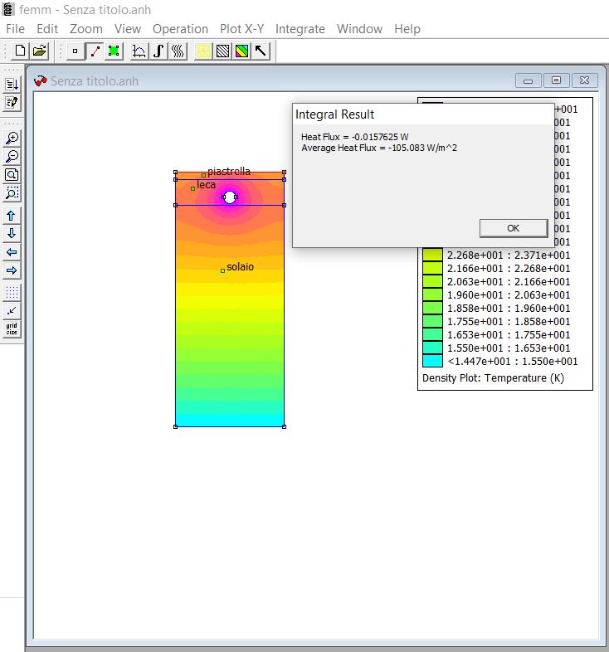The height and width of the screenshot is (652, 609).
Task: Click the zoom out magnifier icon
Action: pos(12,156)
